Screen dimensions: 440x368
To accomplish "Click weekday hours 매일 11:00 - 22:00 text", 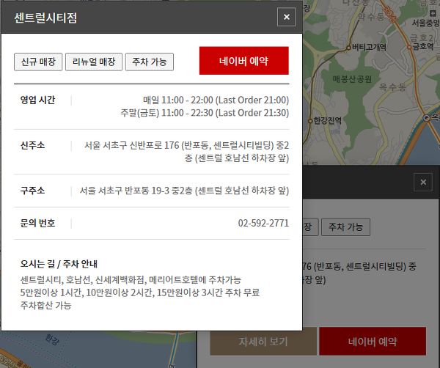I will (x=216, y=100).
